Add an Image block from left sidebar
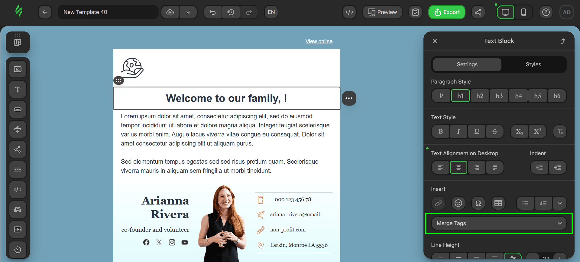Image resolution: width=580 pixels, height=262 pixels. pyautogui.click(x=18, y=69)
